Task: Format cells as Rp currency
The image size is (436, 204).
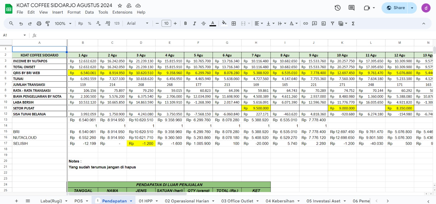Action: 81,23
